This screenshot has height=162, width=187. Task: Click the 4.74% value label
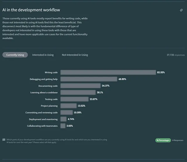71,119
